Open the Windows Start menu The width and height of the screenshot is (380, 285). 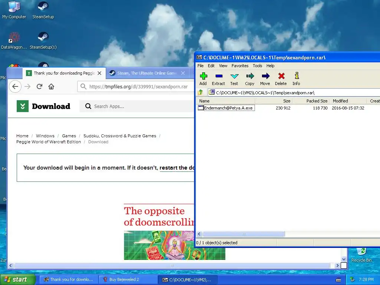17,279
